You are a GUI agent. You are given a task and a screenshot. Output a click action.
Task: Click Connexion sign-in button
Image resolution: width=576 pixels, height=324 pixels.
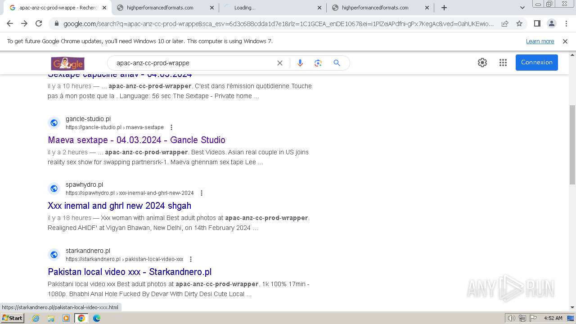tap(537, 63)
